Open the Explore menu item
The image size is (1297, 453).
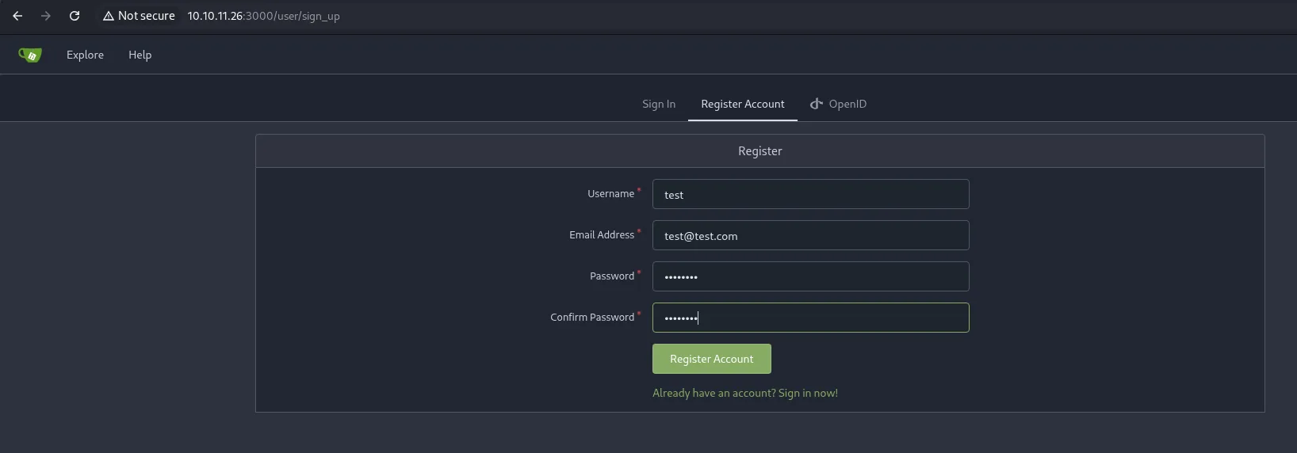85,55
